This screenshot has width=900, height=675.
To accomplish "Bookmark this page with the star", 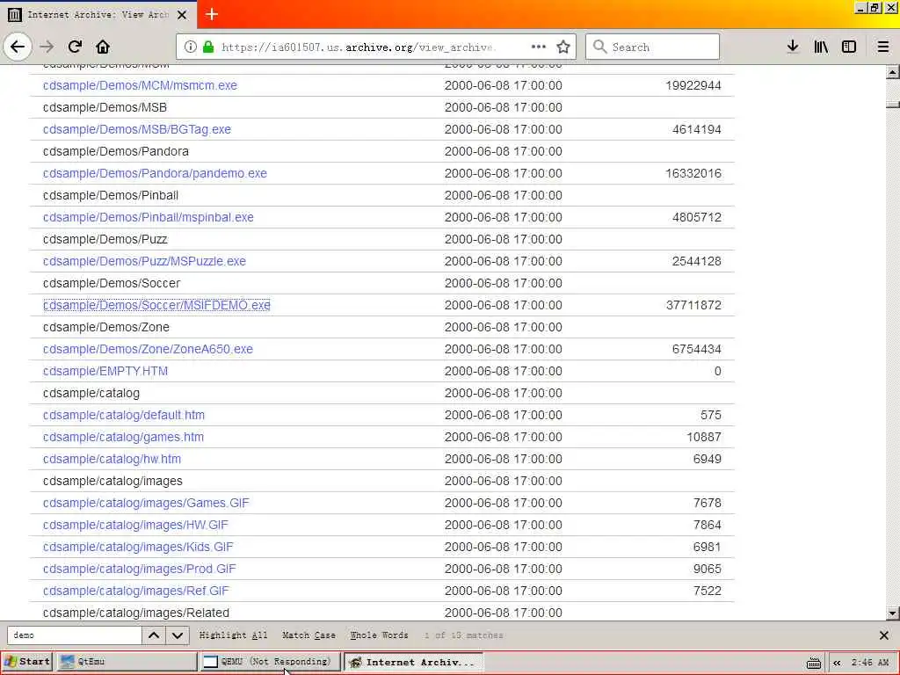I will [x=563, y=47].
